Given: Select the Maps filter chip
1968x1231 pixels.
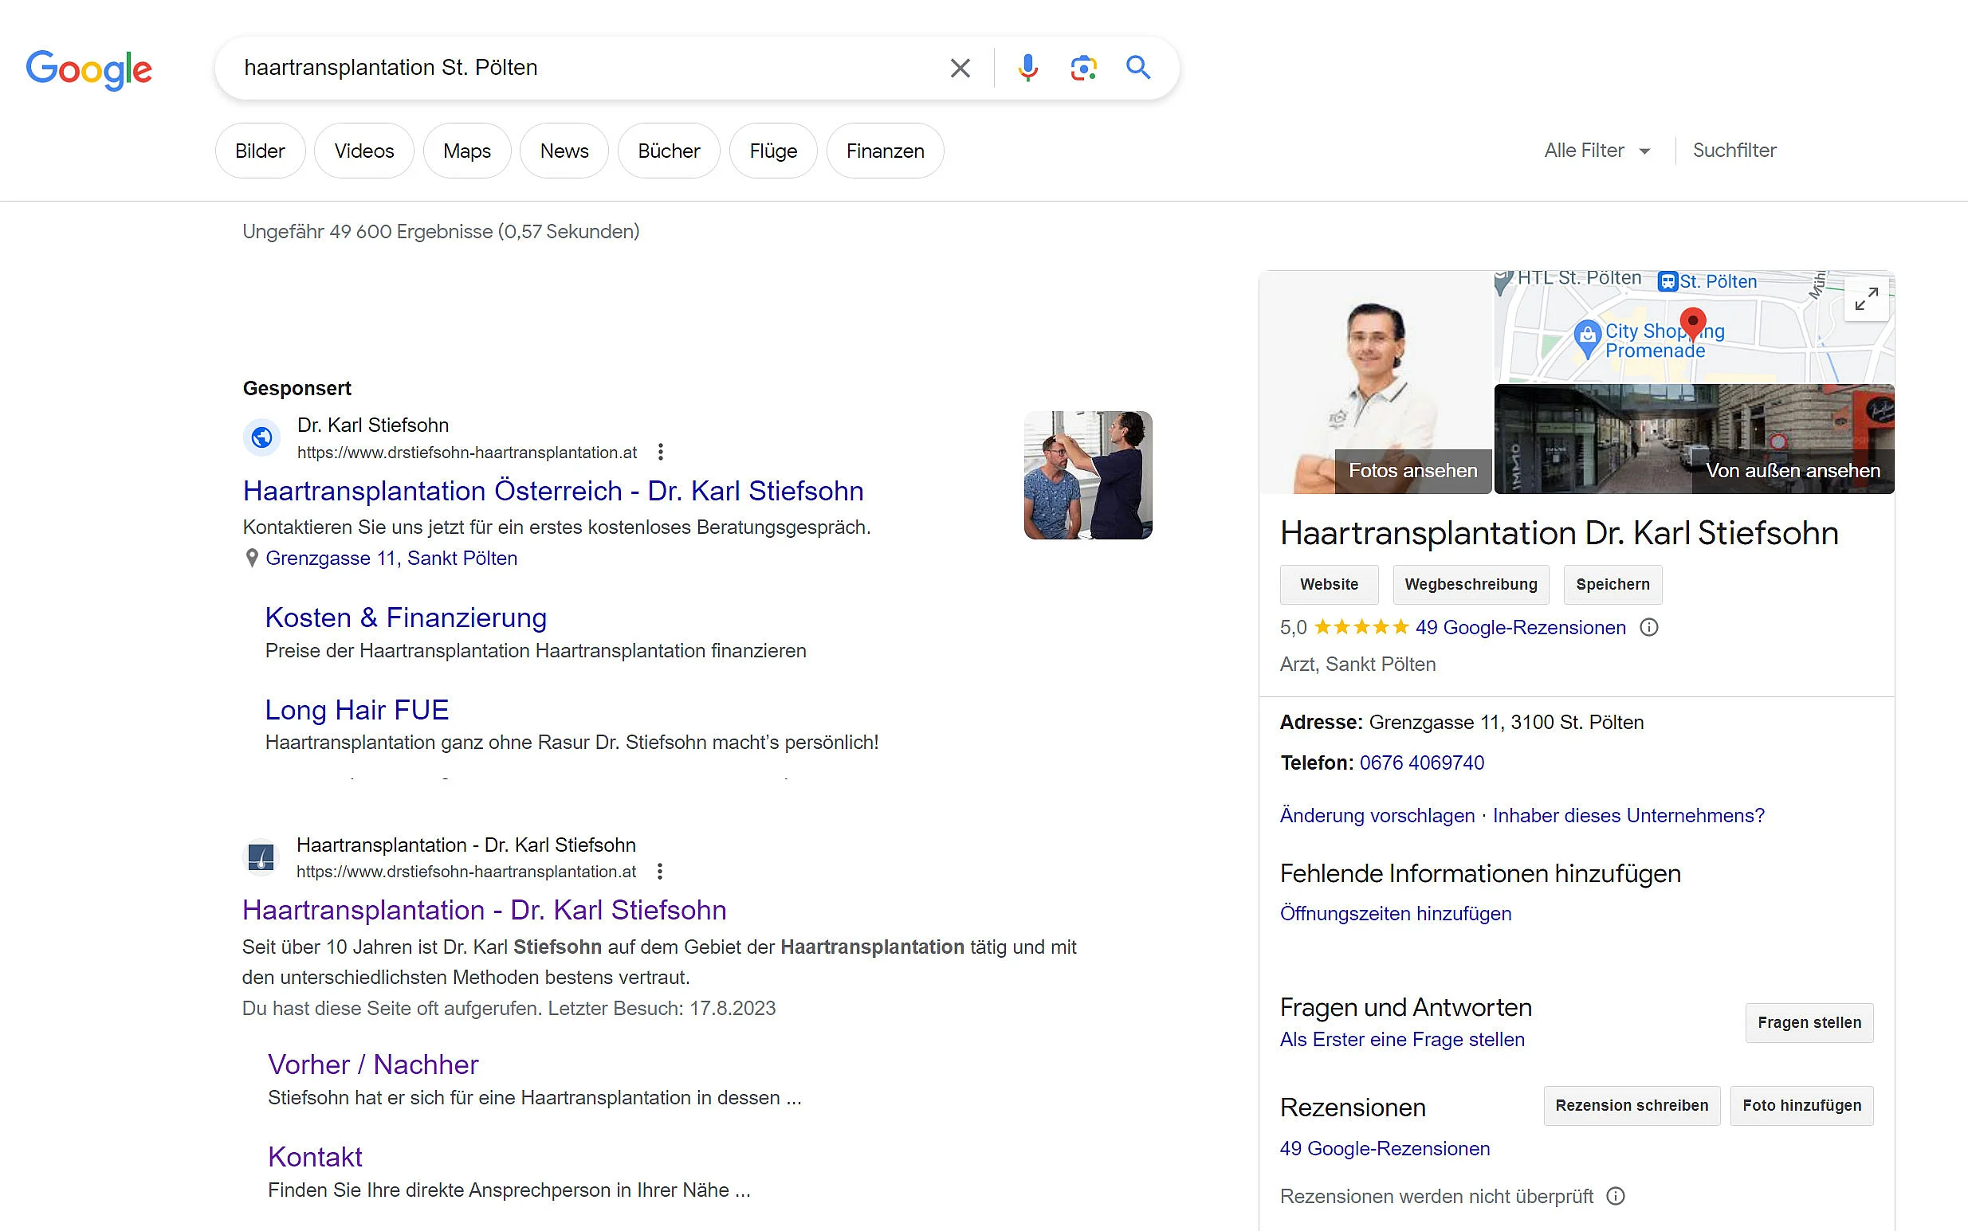Looking at the screenshot, I should [467, 151].
